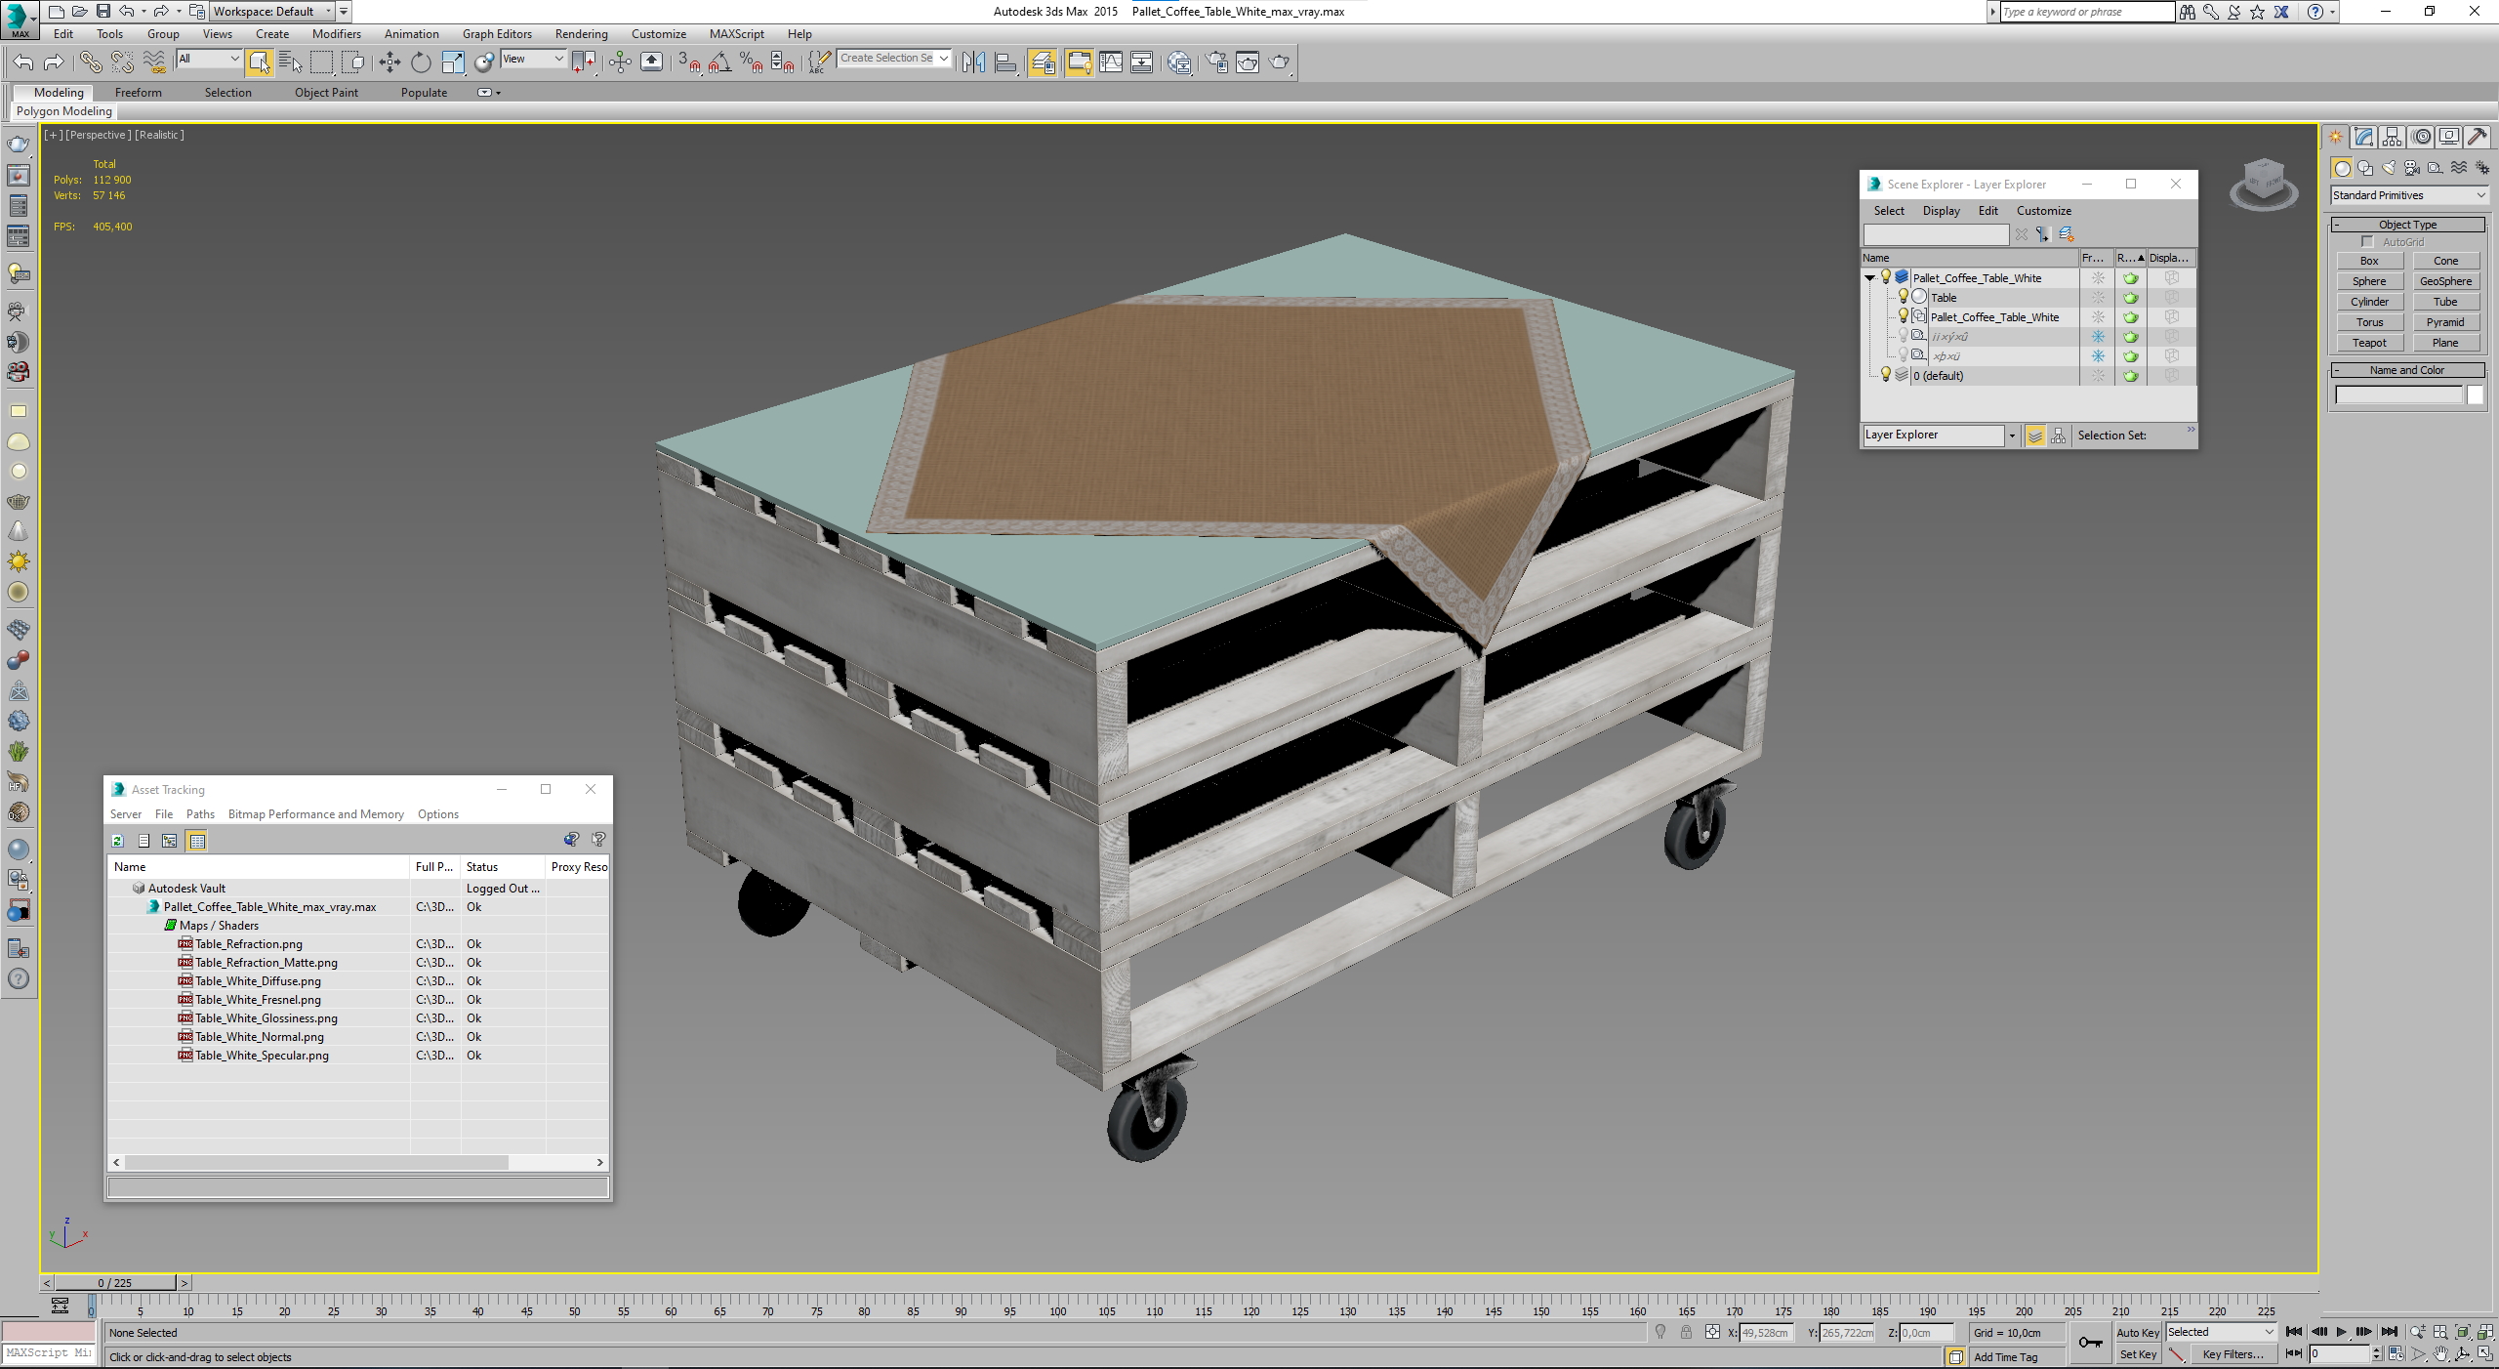Click the Play Animation button
The height and width of the screenshot is (1369, 2499).
(x=2341, y=1332)
